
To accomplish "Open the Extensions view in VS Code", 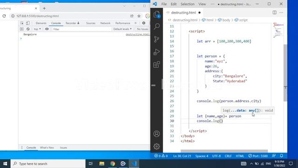I will (x=156, y=64).
